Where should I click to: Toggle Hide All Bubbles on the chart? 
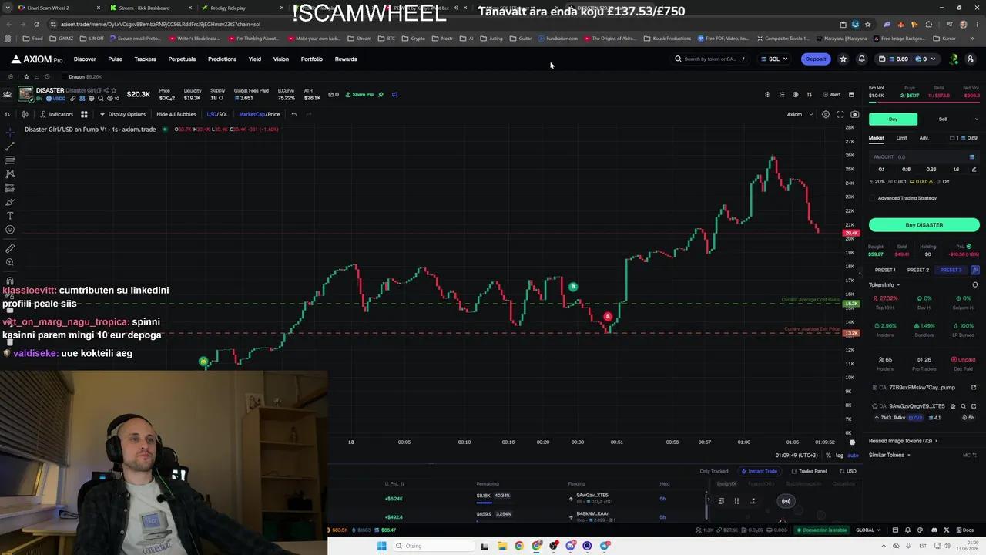176,114
